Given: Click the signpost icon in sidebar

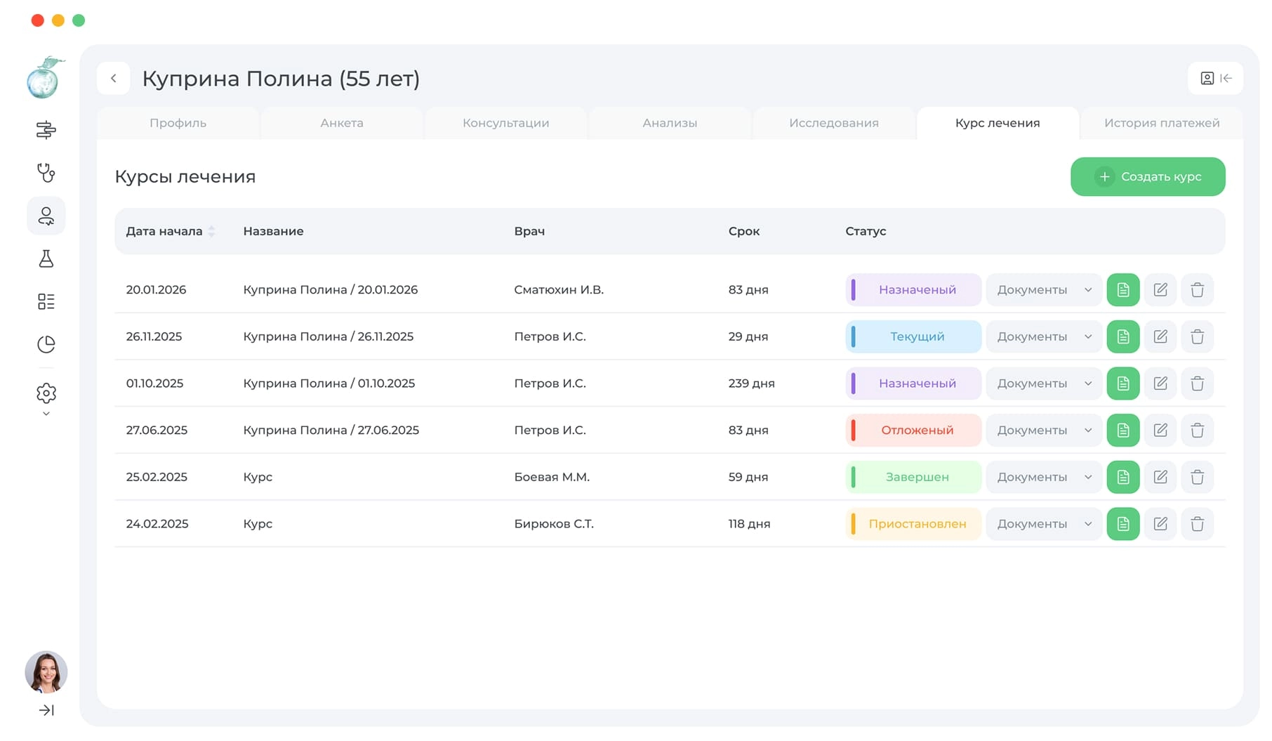Looking at the screenshot, I should (x=46, y=130).
